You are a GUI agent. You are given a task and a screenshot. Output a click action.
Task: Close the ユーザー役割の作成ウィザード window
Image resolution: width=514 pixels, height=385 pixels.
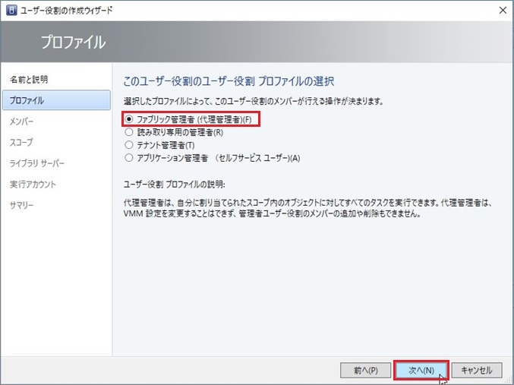(x=501, y=10)
